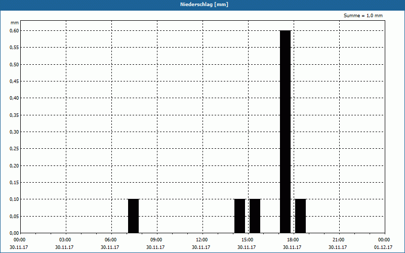The image size is (405, 253).
Task: Select the tallest bar reaching 0,60 mm
Action: 286,132
